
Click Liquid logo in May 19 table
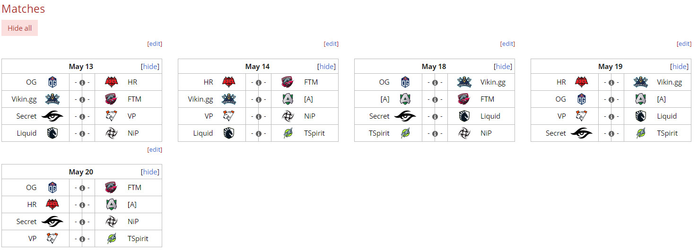(x=641, y=116)
